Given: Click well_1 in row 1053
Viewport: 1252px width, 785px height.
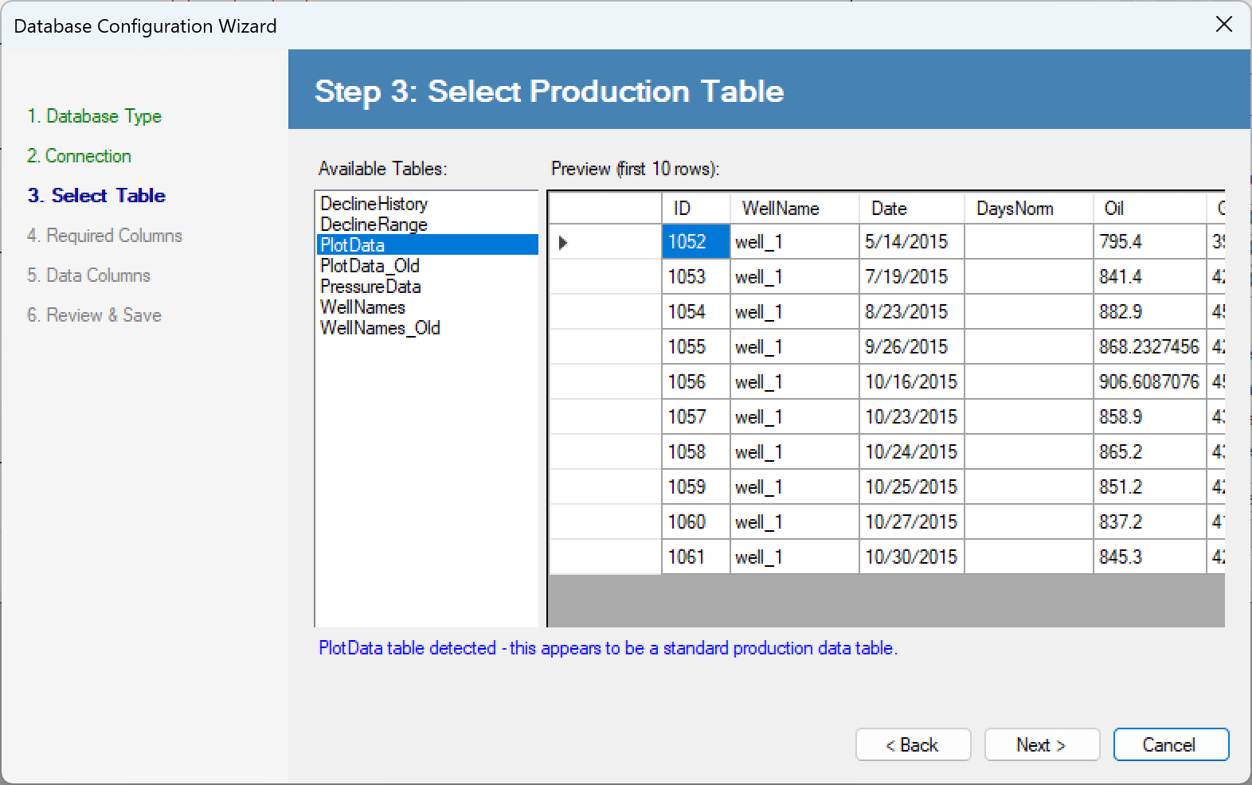Looking at the screenshot, I should pyautogui.click(x=795, y=277).
